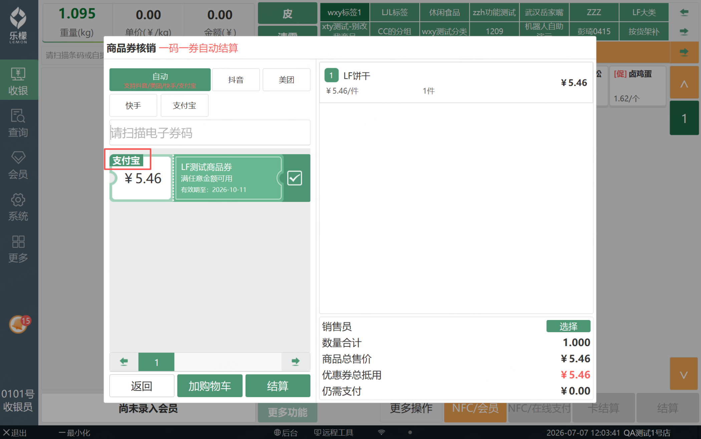
Task: Open the 休闲食品 category tab
Action: click(x=444, y=12)
